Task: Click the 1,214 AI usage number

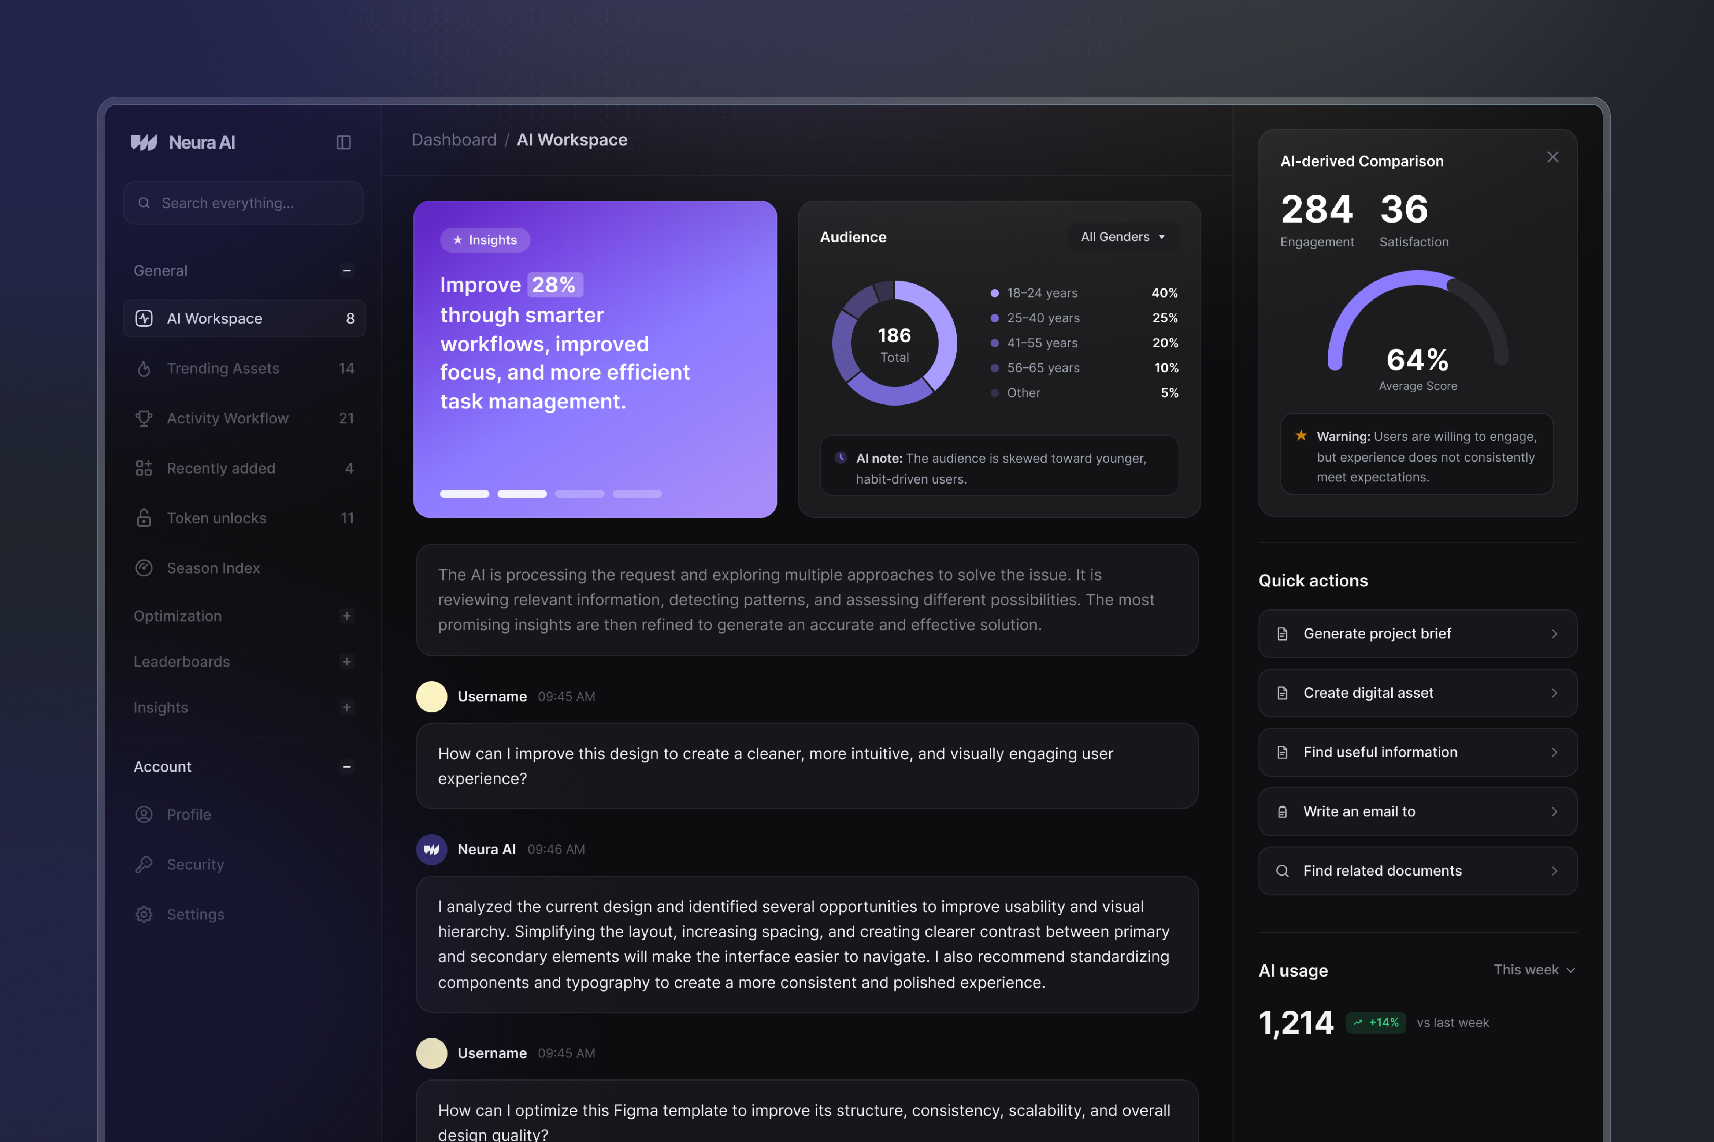Action: (x=1296, y=1023)
